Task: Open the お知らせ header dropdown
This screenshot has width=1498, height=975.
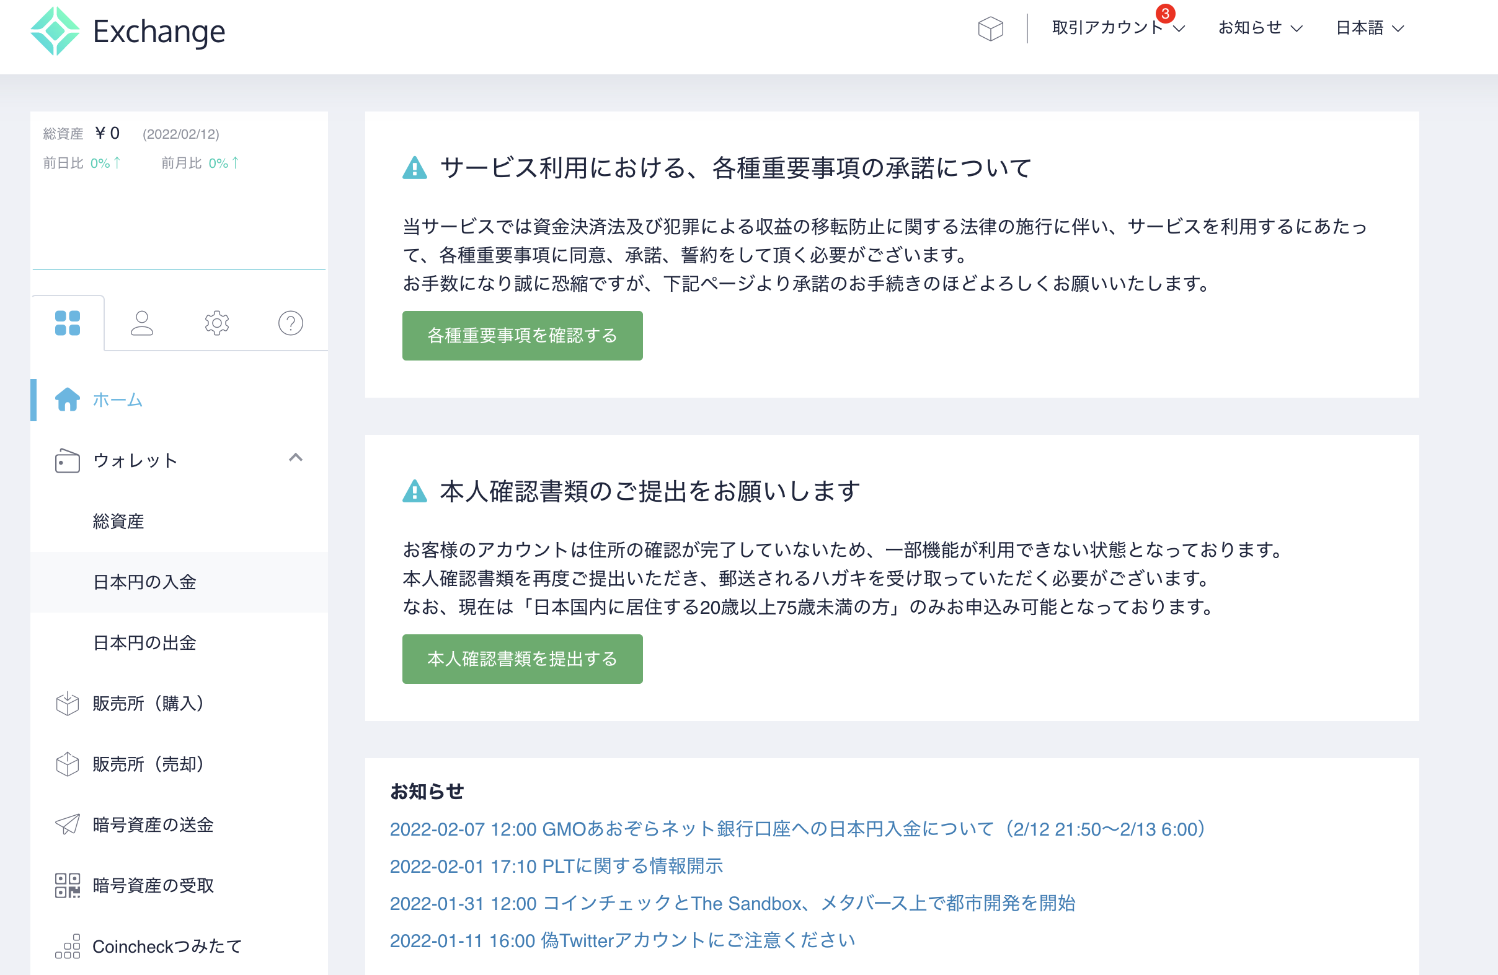Action: coord(1260,28)
